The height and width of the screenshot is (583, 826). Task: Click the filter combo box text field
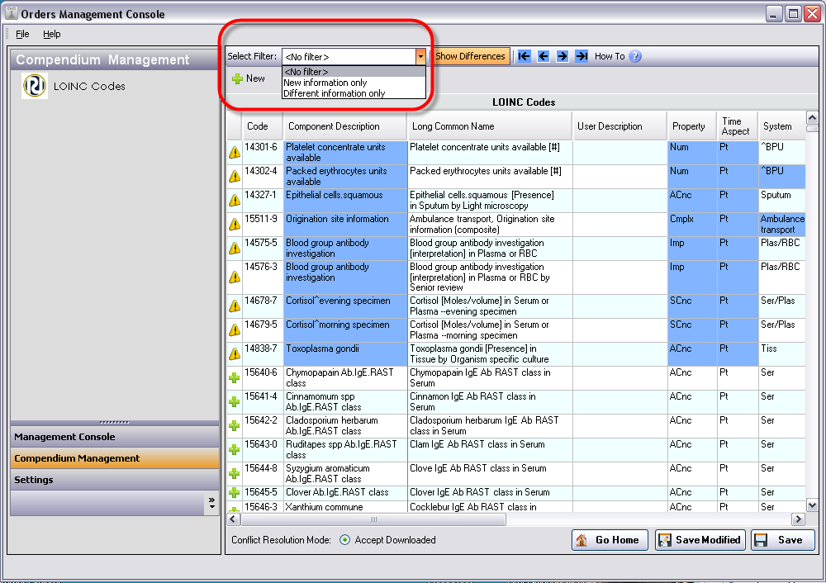tap(349, 56)
